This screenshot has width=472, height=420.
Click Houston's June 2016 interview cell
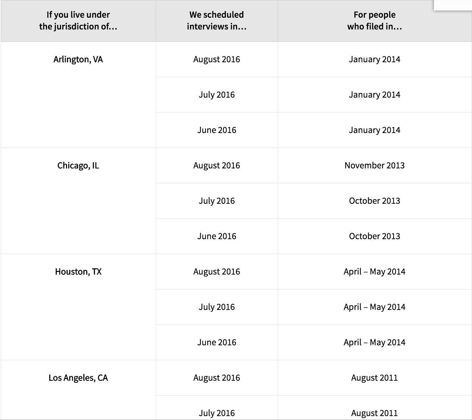217,342
